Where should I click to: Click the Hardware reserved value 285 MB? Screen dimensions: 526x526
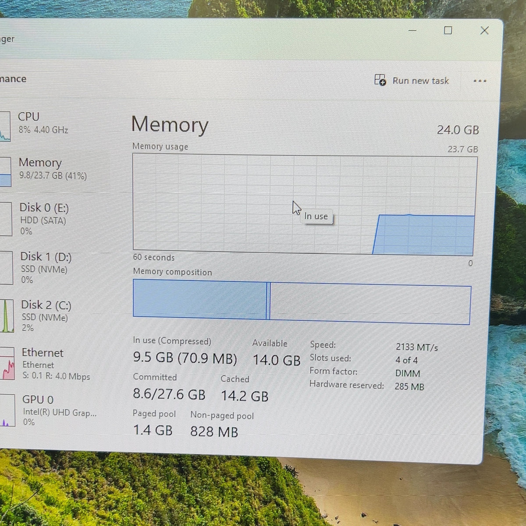pyautogui.click(x=409, y=387)
